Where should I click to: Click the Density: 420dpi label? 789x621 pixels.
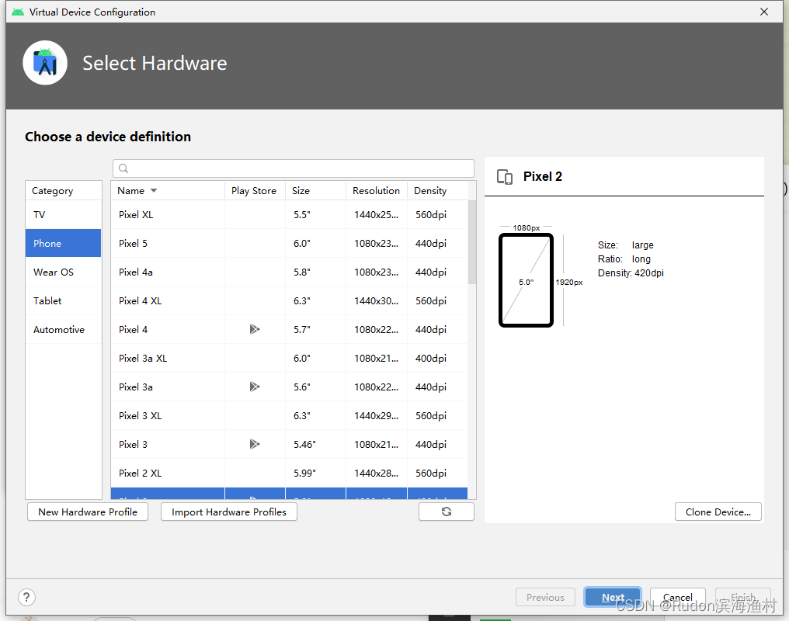(631, 273)
